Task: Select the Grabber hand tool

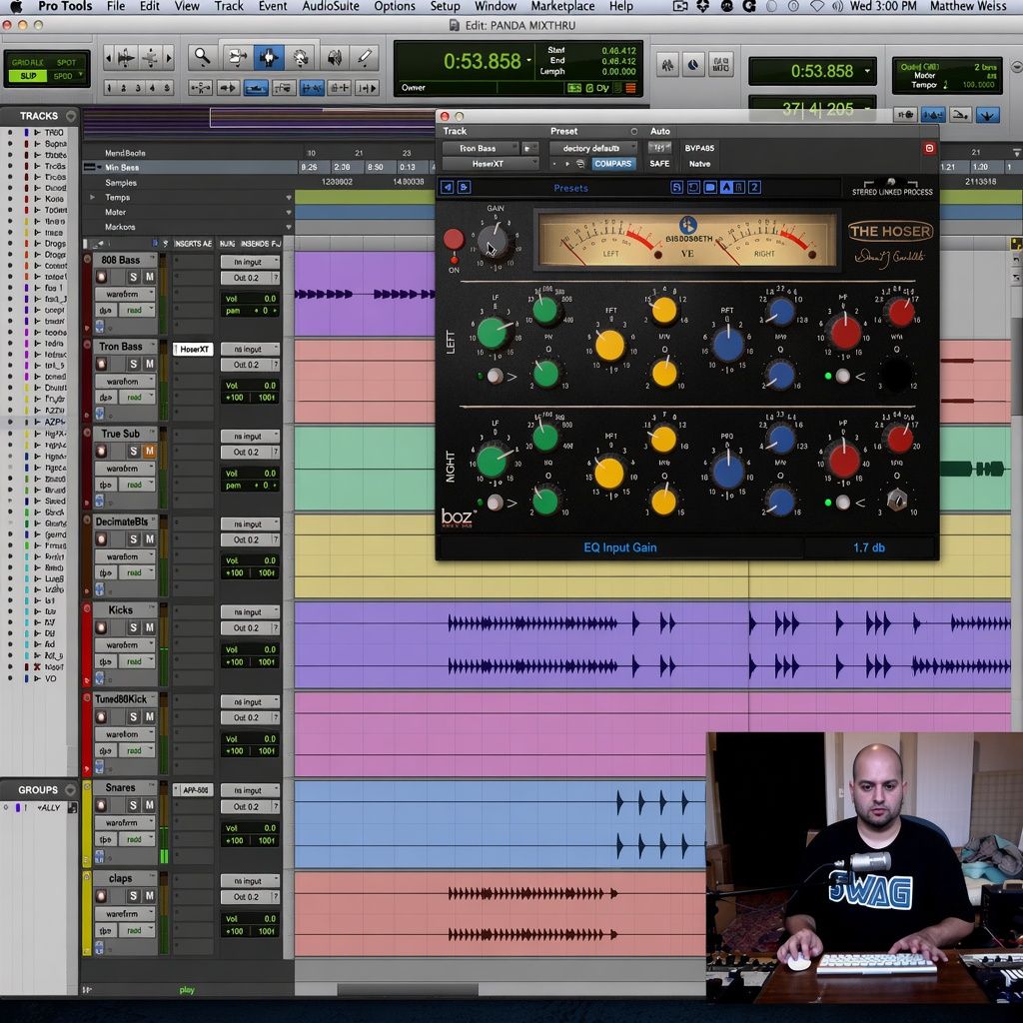Action: tap(300, 58)
